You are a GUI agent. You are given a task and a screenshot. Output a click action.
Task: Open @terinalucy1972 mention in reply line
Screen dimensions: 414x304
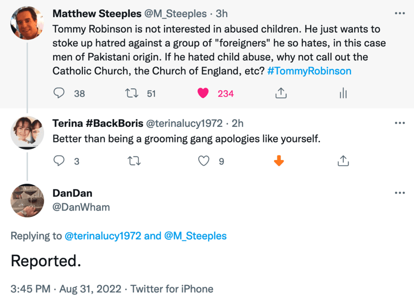[103, 236]
